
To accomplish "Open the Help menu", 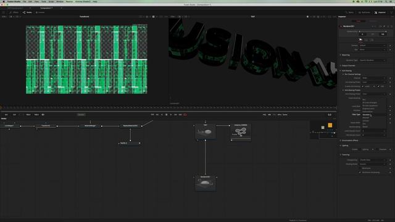I will pyautogui.click(x=95, y=1).
